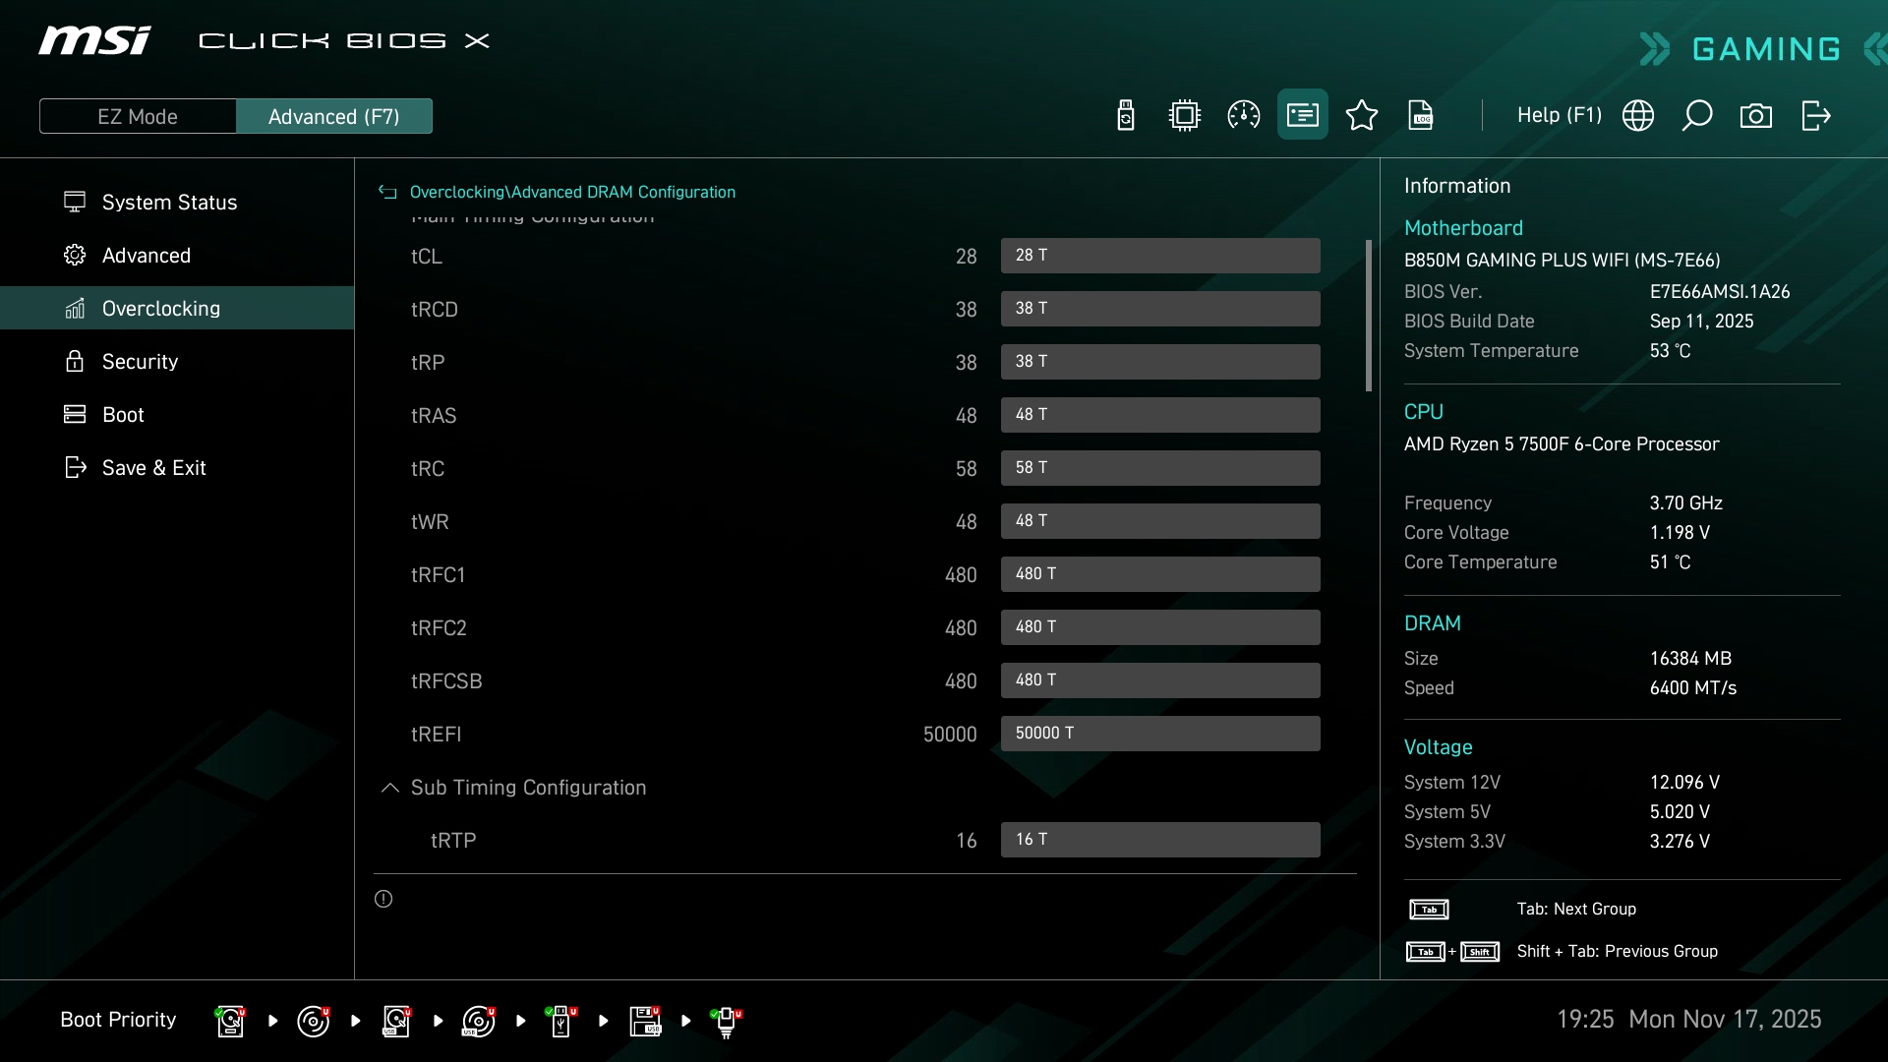Click the tREFI setting label

[436, 735]
